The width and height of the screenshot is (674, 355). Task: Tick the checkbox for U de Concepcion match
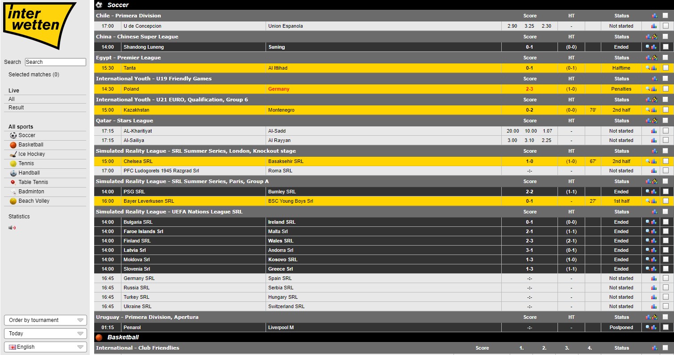pos(666,26)
